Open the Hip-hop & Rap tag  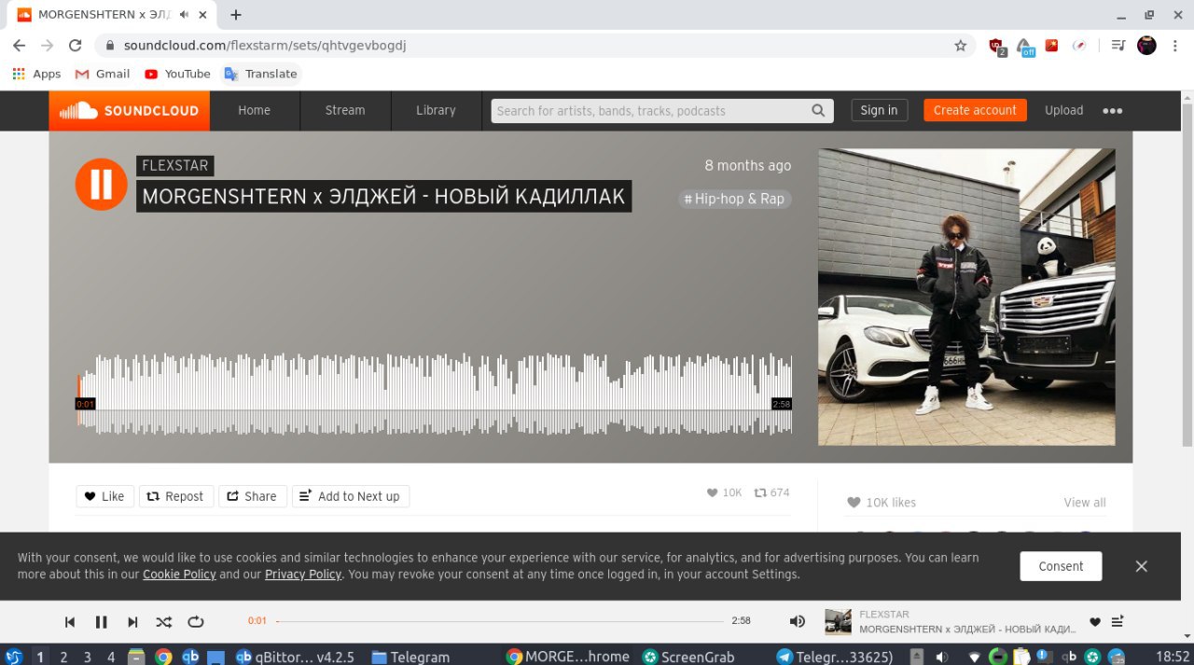(734, 199)
